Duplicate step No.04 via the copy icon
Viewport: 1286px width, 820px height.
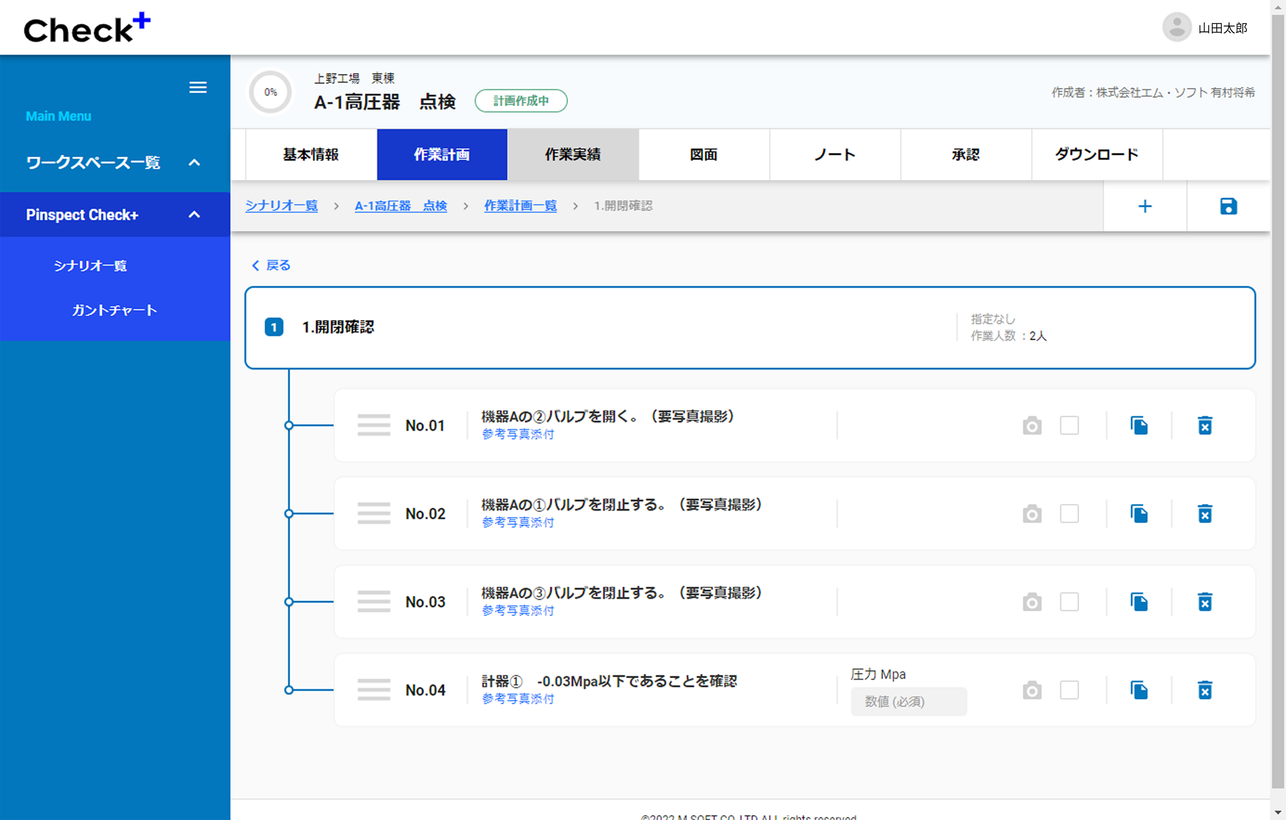click(x=1139, y=690)
